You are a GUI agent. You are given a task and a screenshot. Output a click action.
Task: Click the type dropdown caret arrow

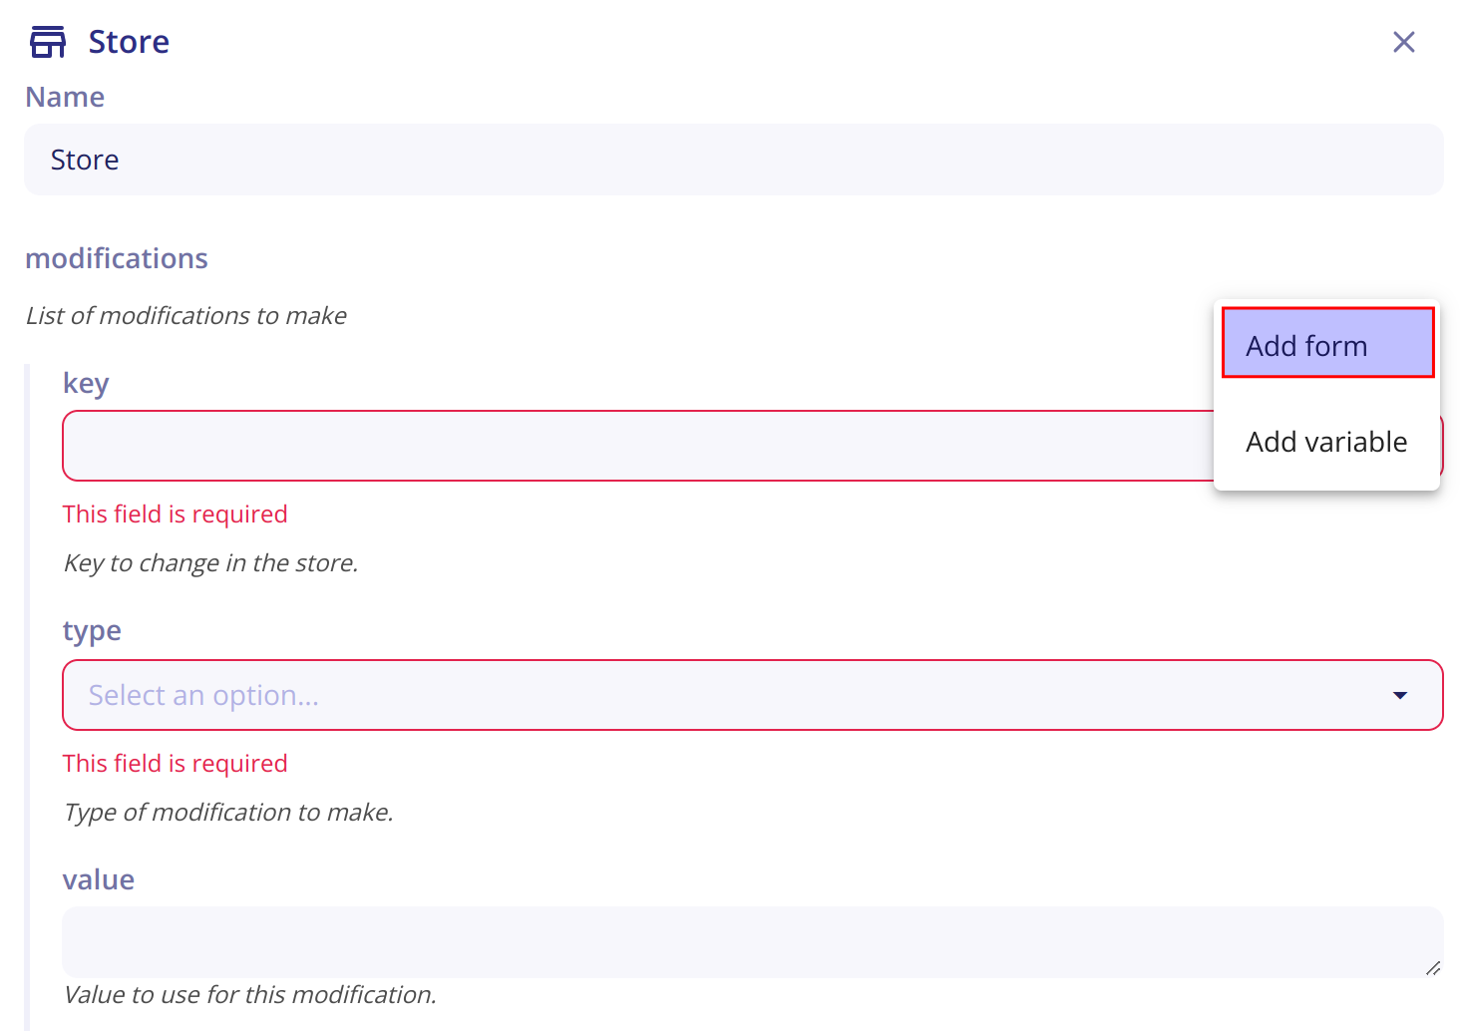1400,695
